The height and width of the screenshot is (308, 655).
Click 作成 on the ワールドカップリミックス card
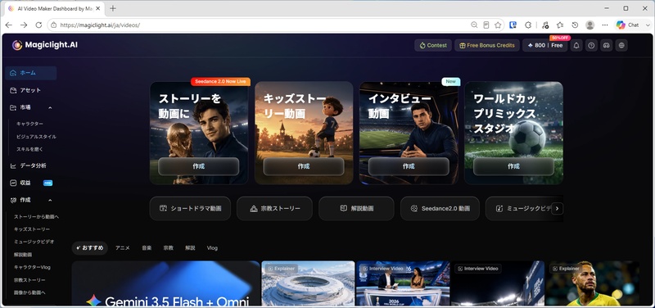[514, 166]
